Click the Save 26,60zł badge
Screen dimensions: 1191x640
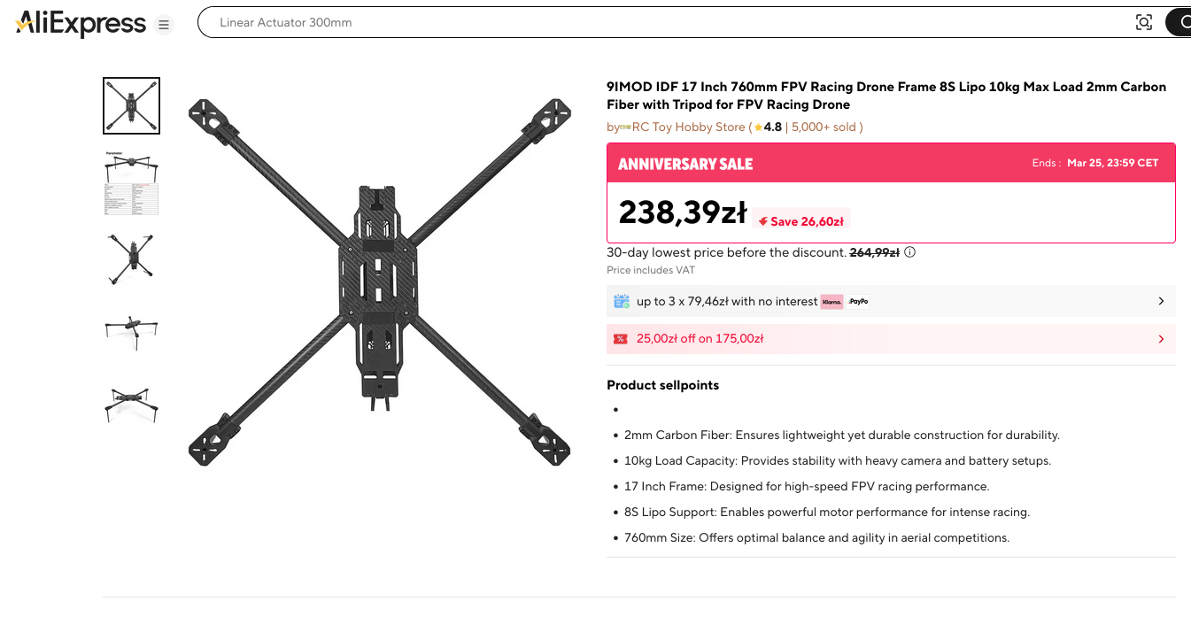point(802,221)
